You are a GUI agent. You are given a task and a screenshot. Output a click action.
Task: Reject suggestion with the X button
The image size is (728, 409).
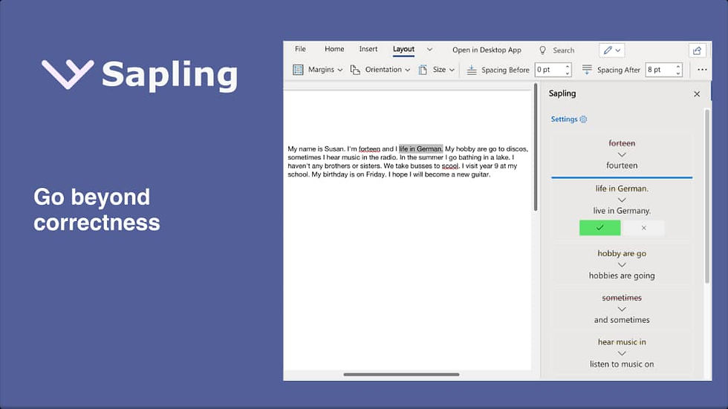pyautogui.click(x=643, y=228)
